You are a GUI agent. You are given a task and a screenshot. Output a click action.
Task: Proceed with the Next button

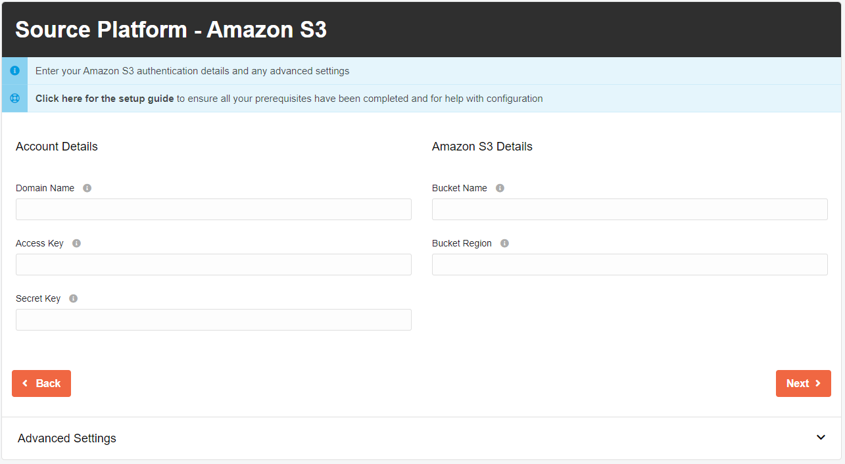804,383
